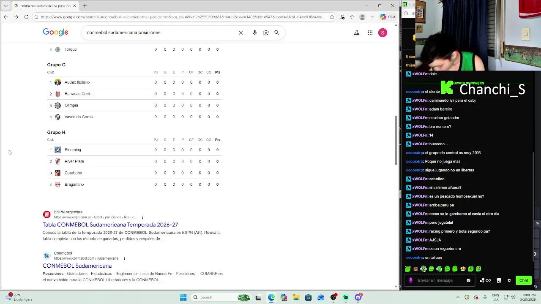The width and height of the screenshot is (541, 304).
Task: Open emoji picker in Kick chat box
Action: pos(468,280)
